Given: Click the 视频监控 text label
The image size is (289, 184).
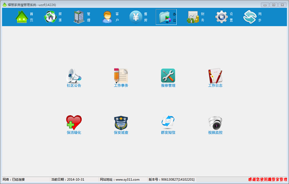Looking at the screenshot, I should pyautogui.click(x=215, y=133).
